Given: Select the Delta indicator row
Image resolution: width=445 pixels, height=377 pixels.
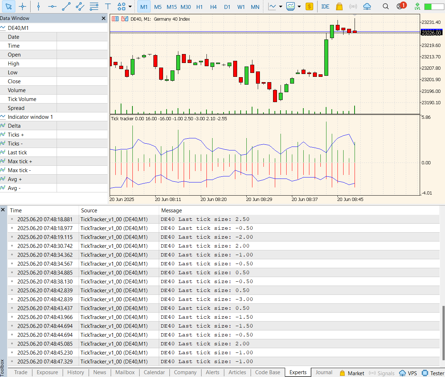Looking at the screenshot, I should click(54, 126).
